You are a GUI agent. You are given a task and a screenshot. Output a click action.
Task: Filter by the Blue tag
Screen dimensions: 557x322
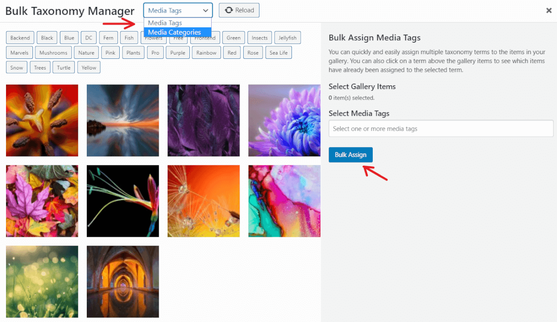(x=69, y=38)
